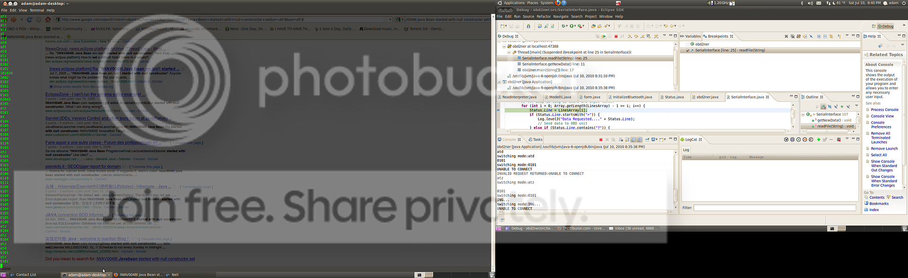Collapse the Thread [main] tree node
This screenshot has height=278, width=908.
click(x=509, y=52)
